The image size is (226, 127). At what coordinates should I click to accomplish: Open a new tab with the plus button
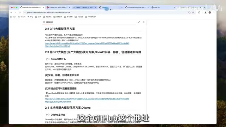tap(204, 7)
